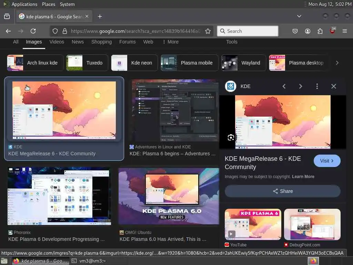Open the Firefox hamburger application menu

click(345, 31)
